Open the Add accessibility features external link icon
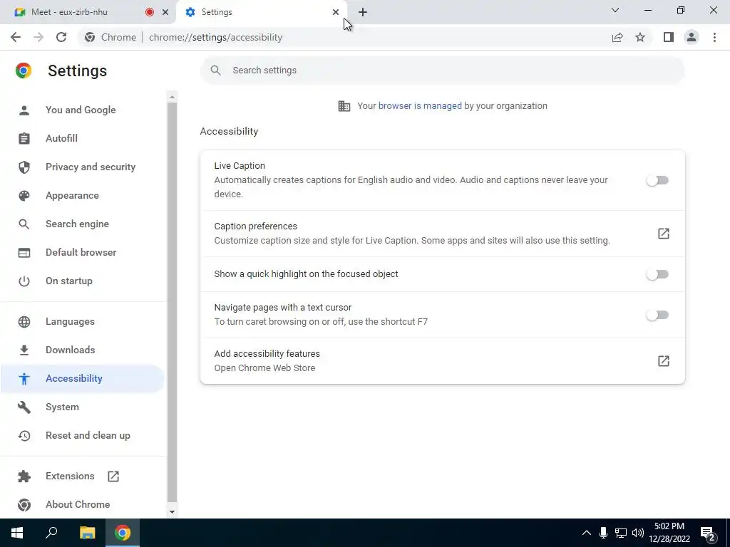Image resolution: width=730 pixels, height=547 pixels. (x=664, y=361)
